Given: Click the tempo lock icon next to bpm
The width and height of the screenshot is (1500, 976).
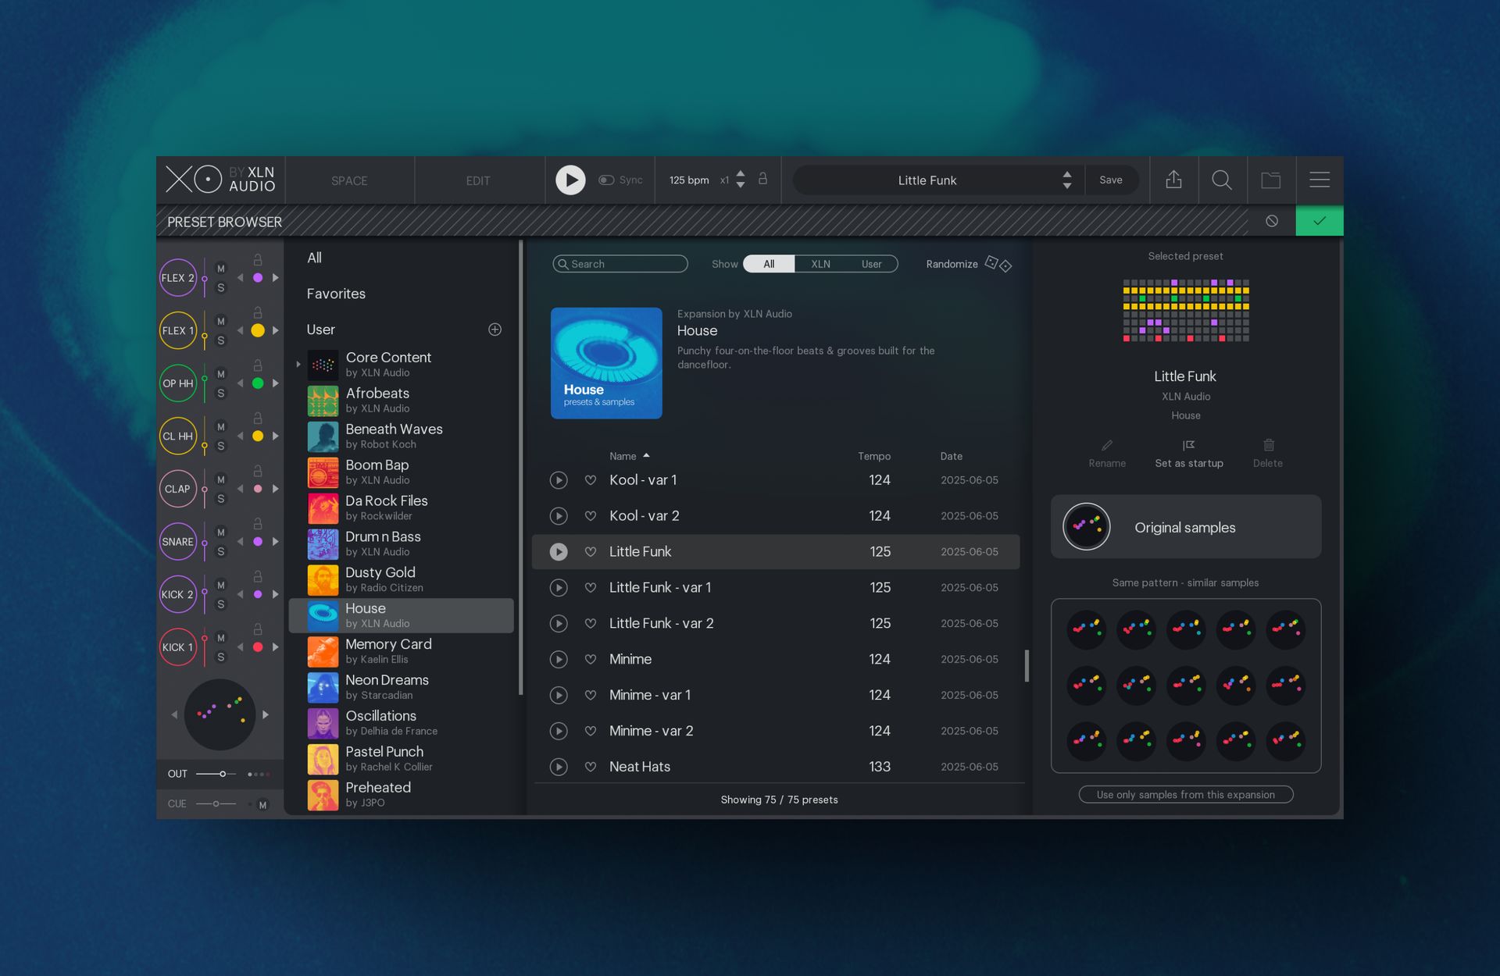Looking at the screenshot, I should [762, 179].
